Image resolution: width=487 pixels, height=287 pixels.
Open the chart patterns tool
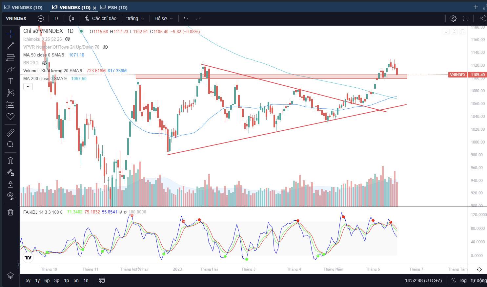[x=10, y=93]
